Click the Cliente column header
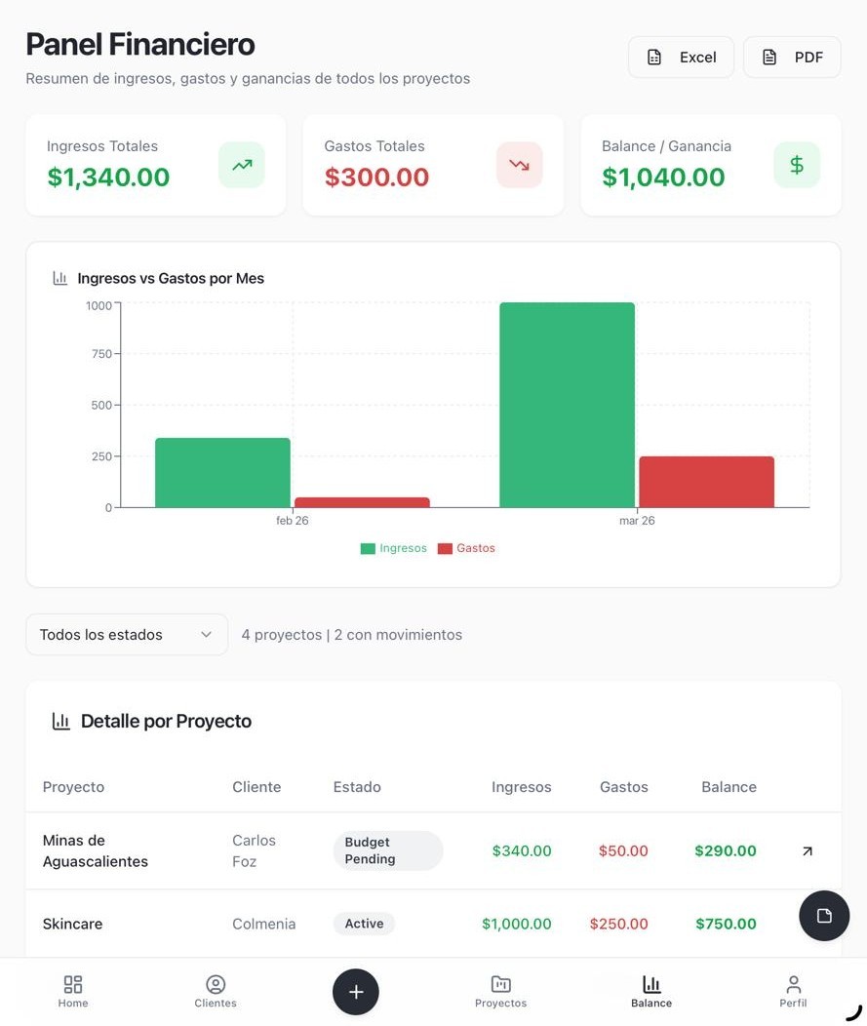 256,787
